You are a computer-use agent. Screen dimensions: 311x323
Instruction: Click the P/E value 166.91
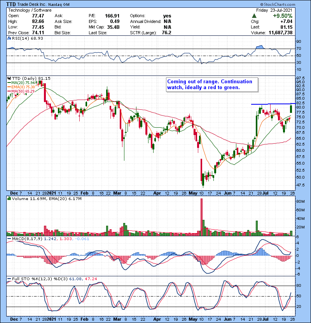tap(112, 16)
